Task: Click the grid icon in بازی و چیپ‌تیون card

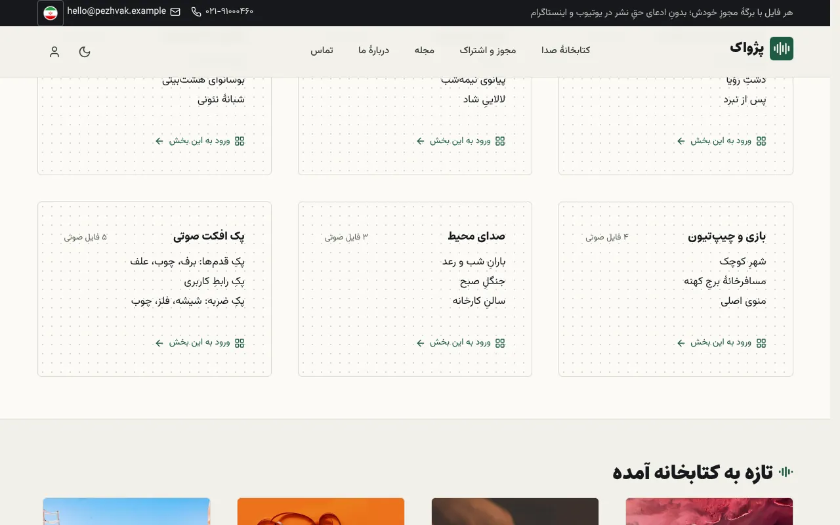Action: tap(761, 343)
